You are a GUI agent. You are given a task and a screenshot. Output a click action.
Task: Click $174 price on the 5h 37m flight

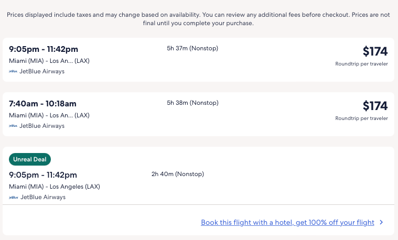pyautogui.click(x=375, y=51)
